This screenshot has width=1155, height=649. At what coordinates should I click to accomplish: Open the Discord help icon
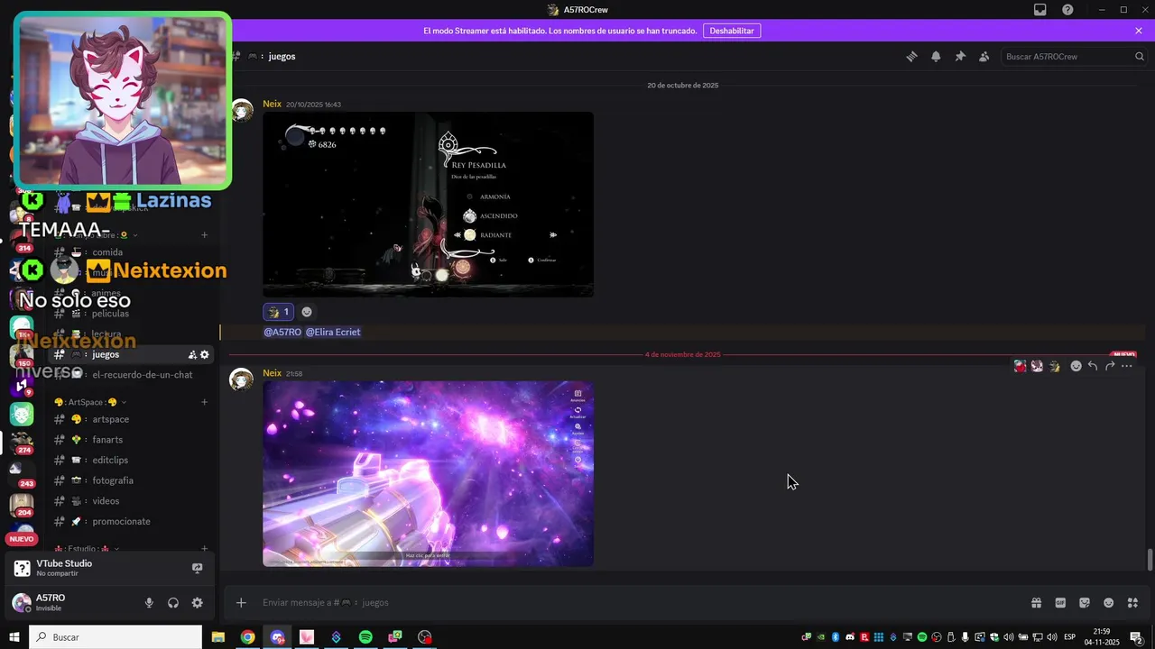(x=1067, y=10)
